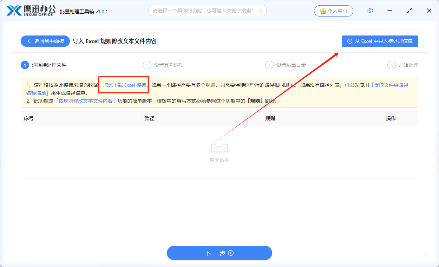Screen dimensions: 439x267
Task: Open the function search dropdown arrow
Action: pyautogui.click(x=260, y=11)
